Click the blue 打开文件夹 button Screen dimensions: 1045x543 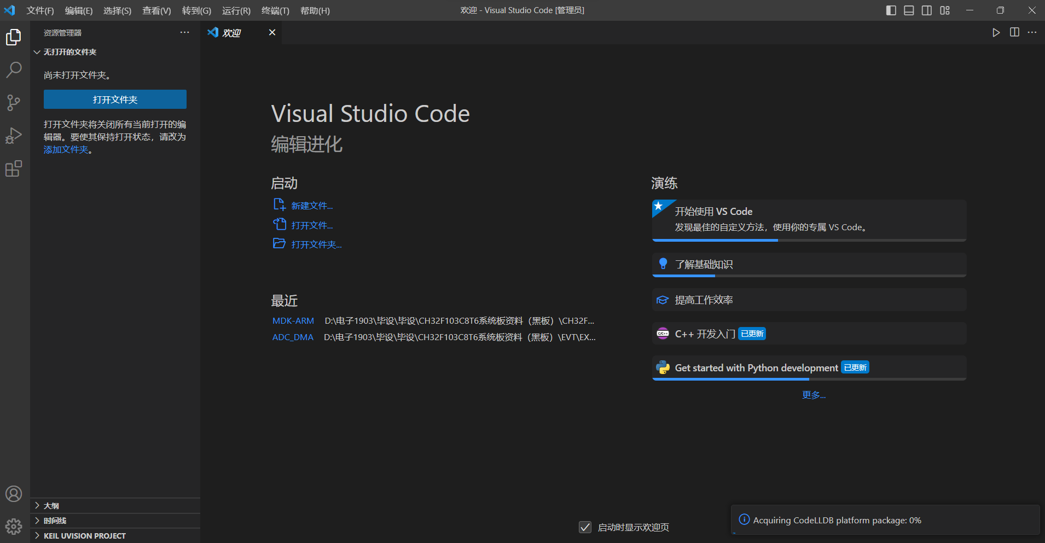tap(115, 100)
